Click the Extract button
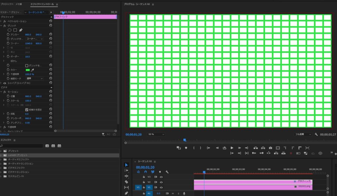Viewport: 337px width, 196px height. 263,148
